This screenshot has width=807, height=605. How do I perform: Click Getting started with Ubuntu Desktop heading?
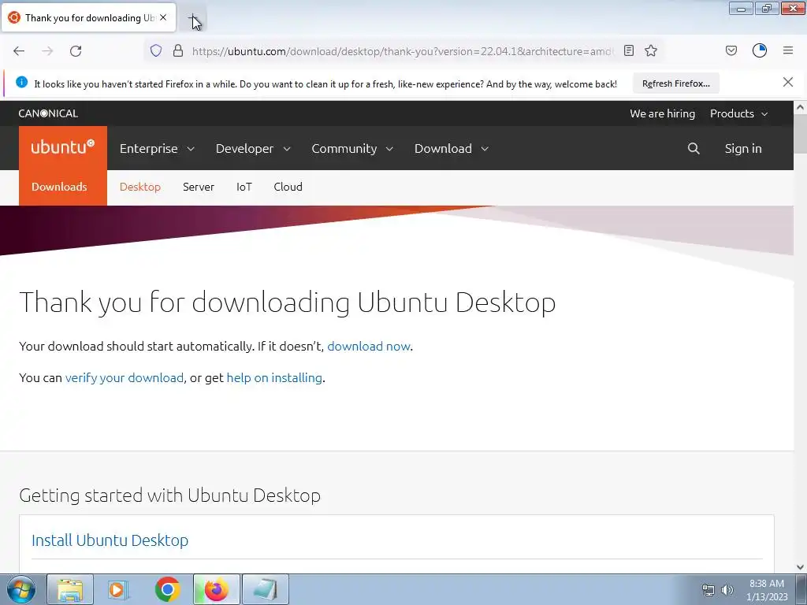click(x=170, y=496)
